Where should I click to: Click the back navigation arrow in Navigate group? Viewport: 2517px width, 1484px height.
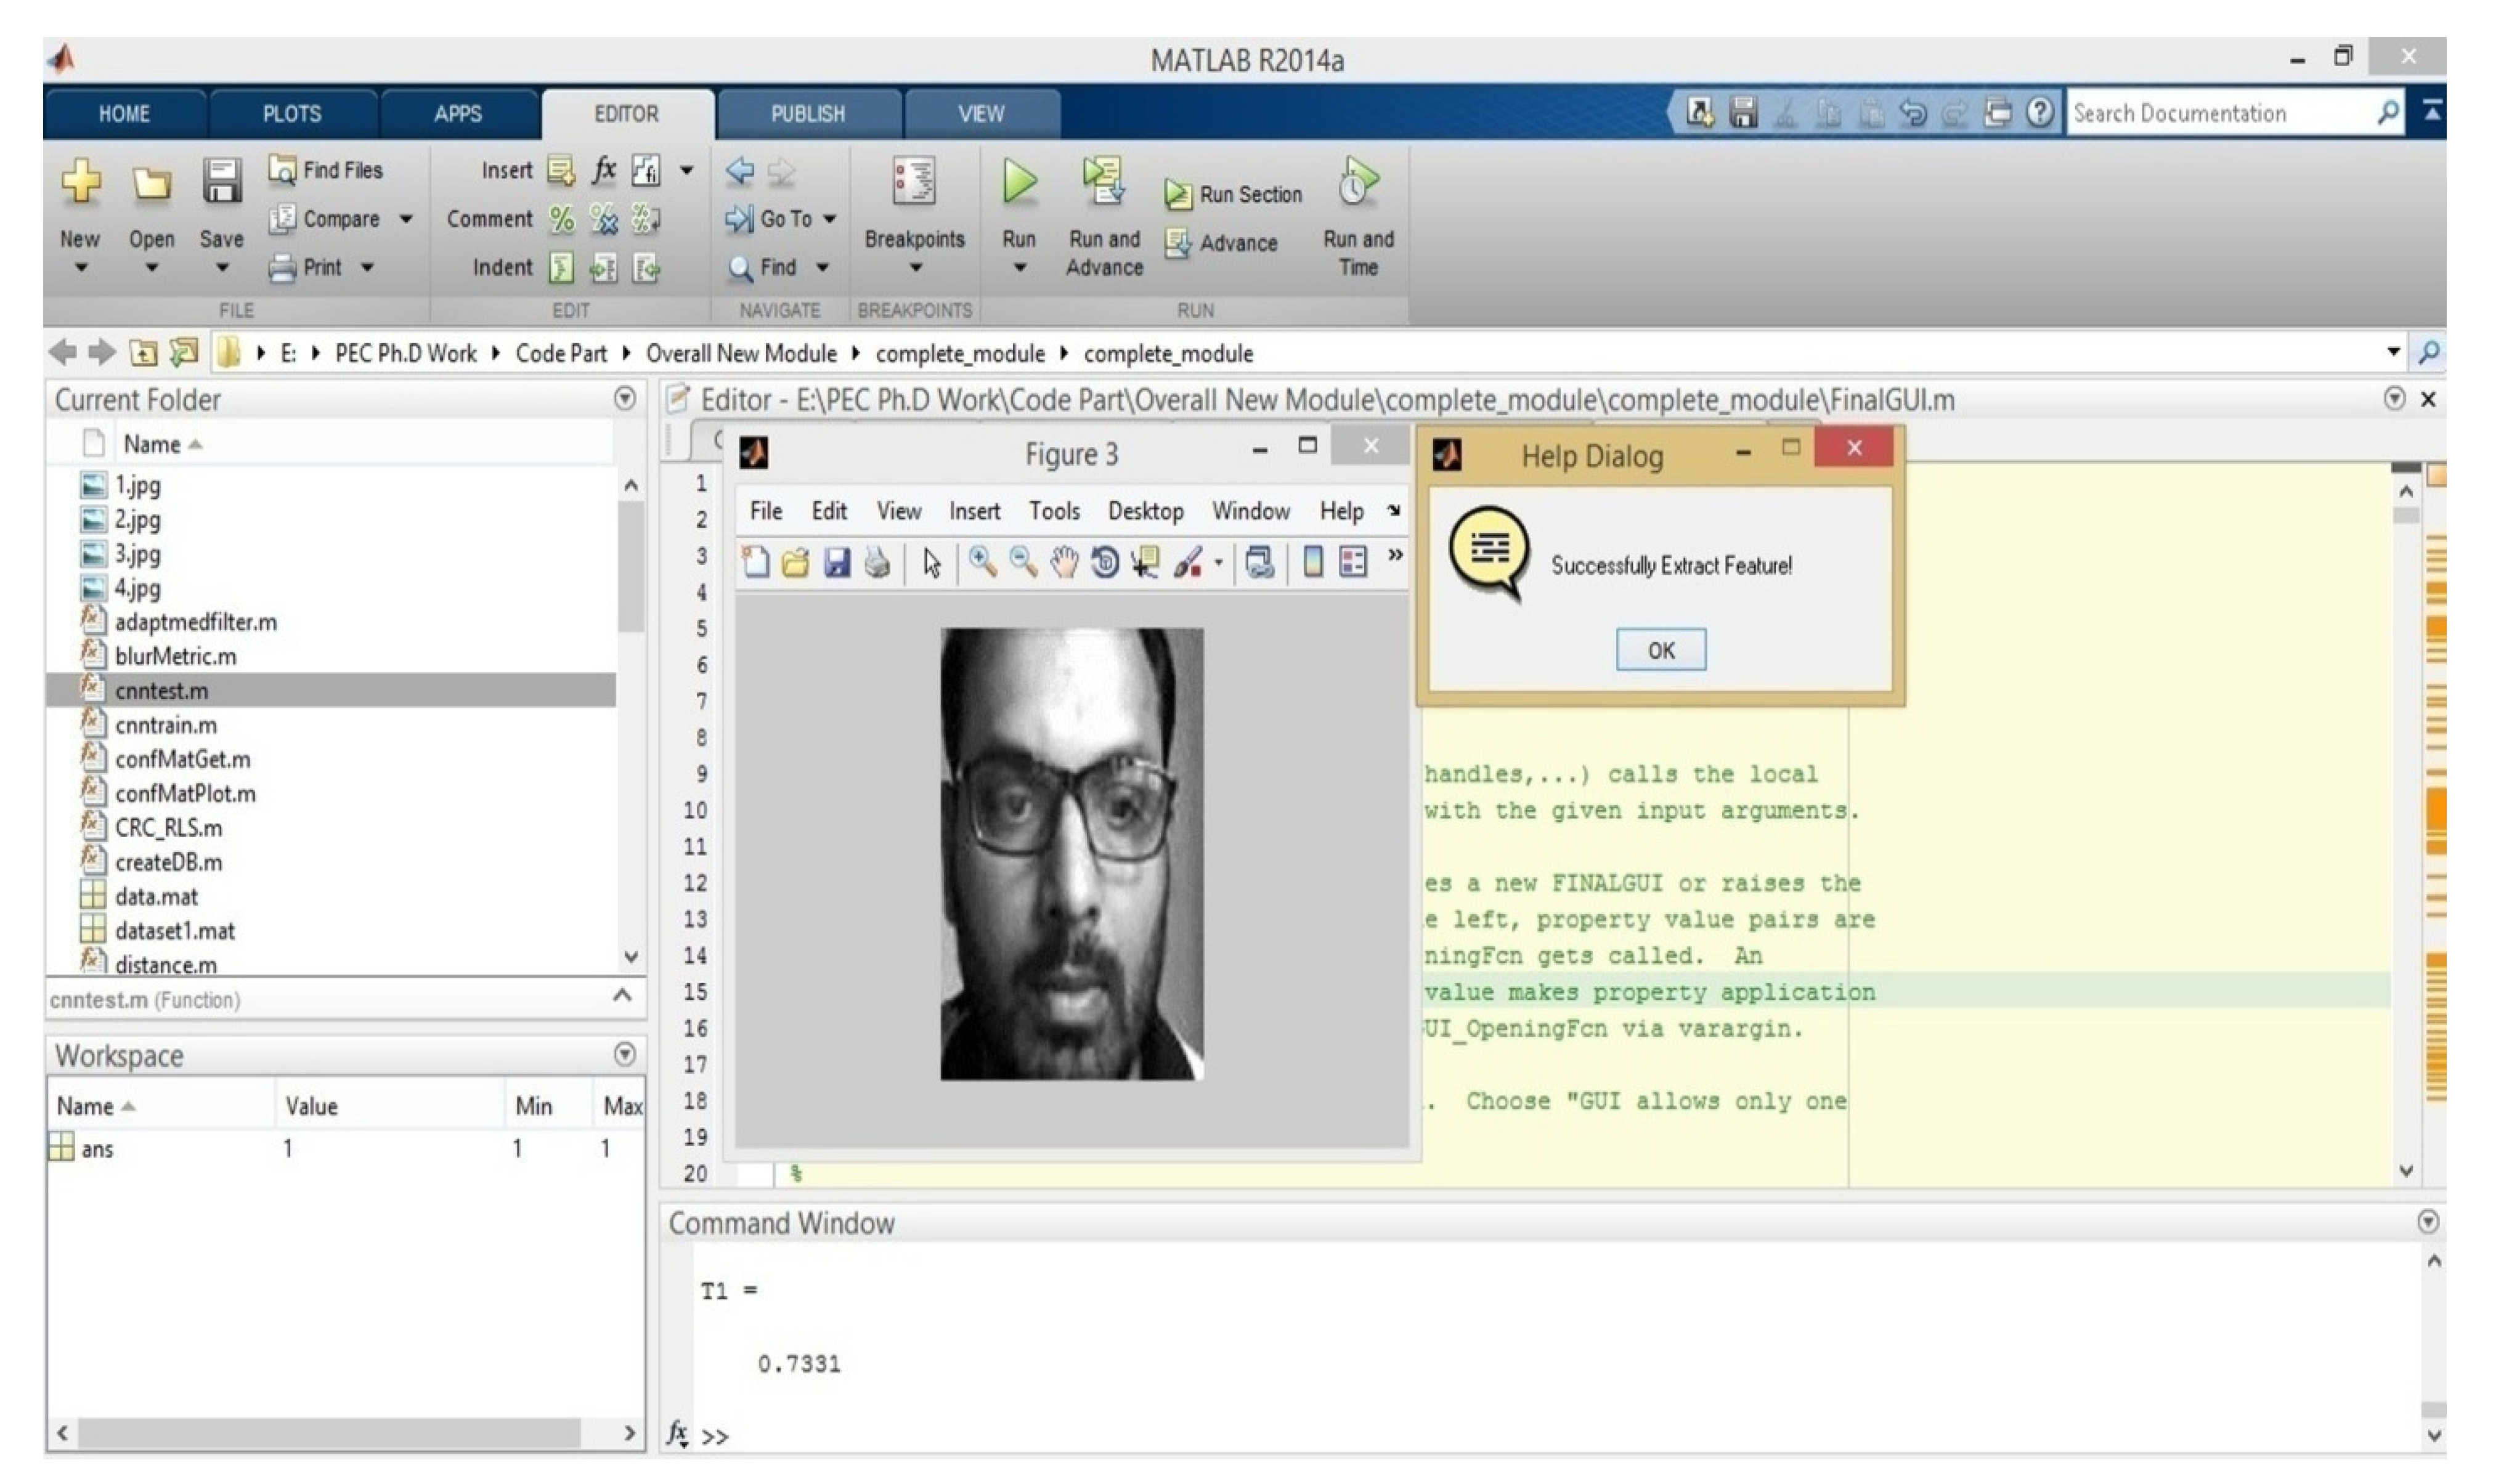(x=740, y=171)
